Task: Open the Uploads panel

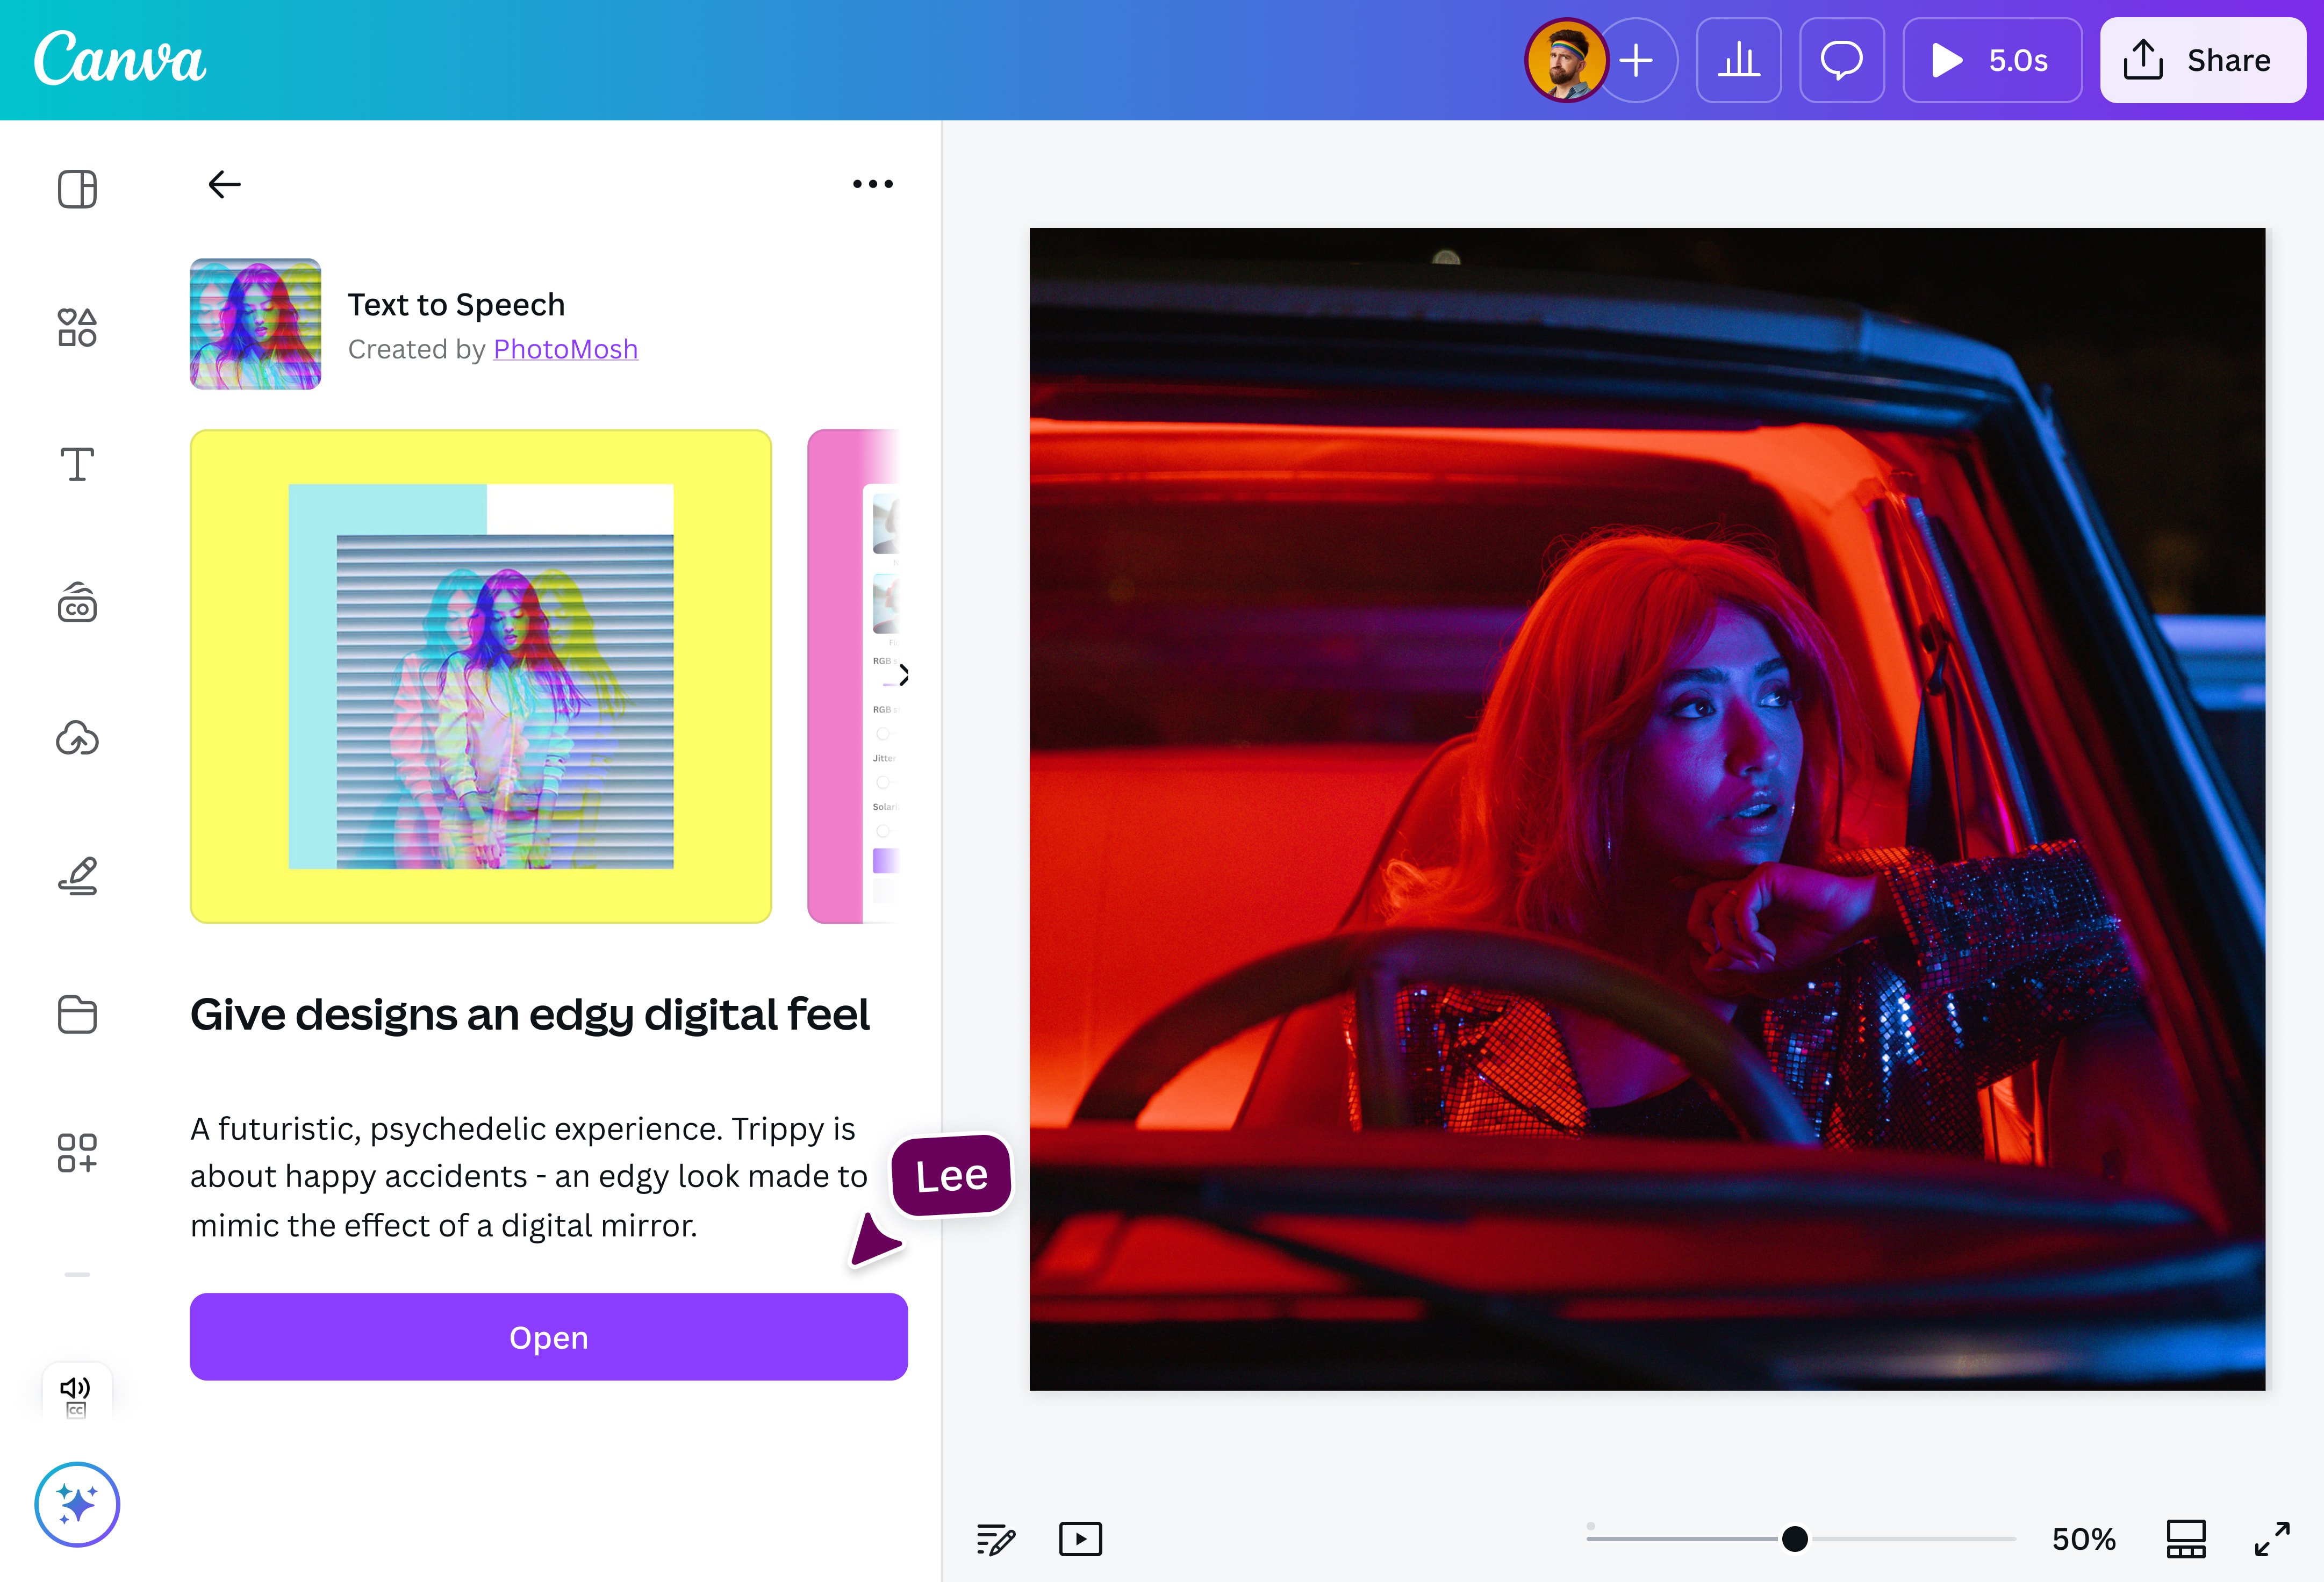Action: click(x=77, y=738)
